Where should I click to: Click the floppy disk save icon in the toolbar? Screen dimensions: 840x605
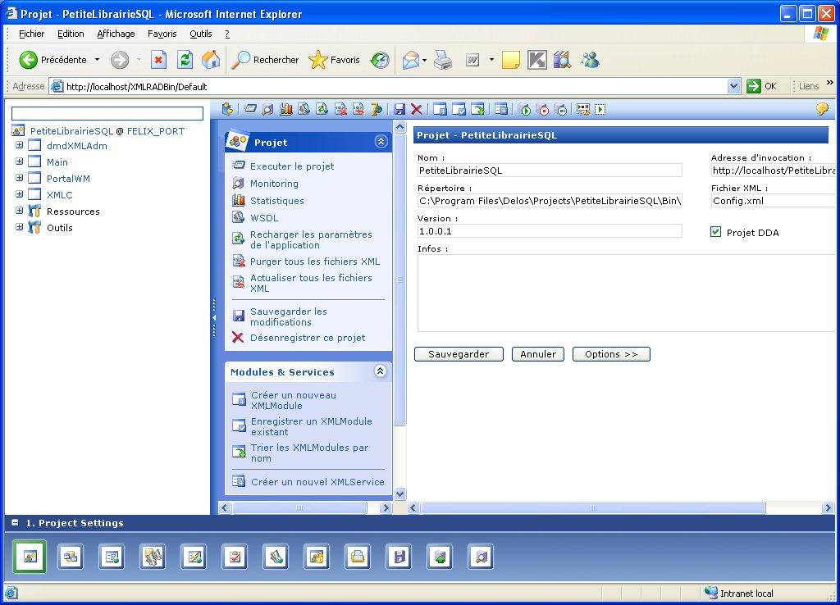pos(399,109)
